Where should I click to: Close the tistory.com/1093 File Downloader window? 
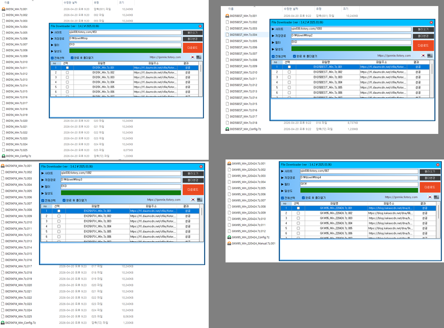tap(431, 23)
